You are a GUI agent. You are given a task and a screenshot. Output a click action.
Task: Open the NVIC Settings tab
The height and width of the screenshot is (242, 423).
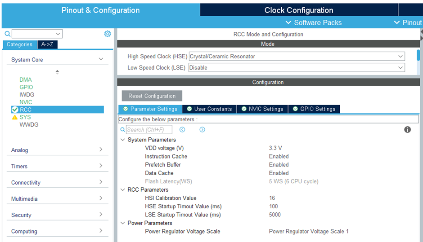click(x=262, y=109)
